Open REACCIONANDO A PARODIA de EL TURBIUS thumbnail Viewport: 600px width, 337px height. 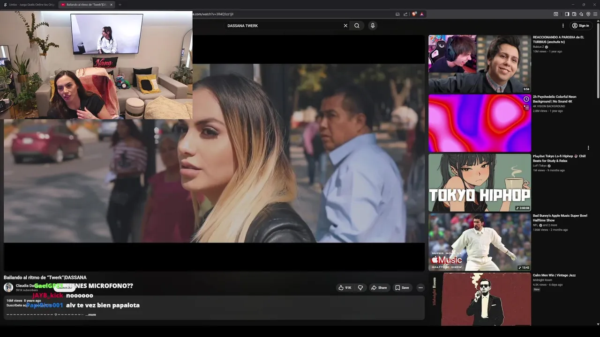[480, 64]
